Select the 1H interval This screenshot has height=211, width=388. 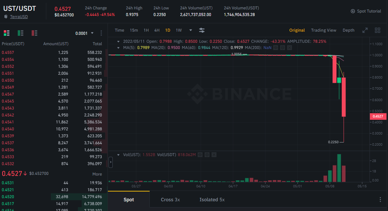tap(146, 30)
